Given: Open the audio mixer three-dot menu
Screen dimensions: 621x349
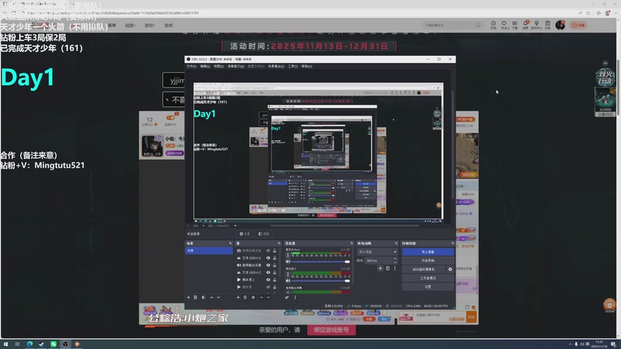Looking at the screenshot, I should pos(295,298).
